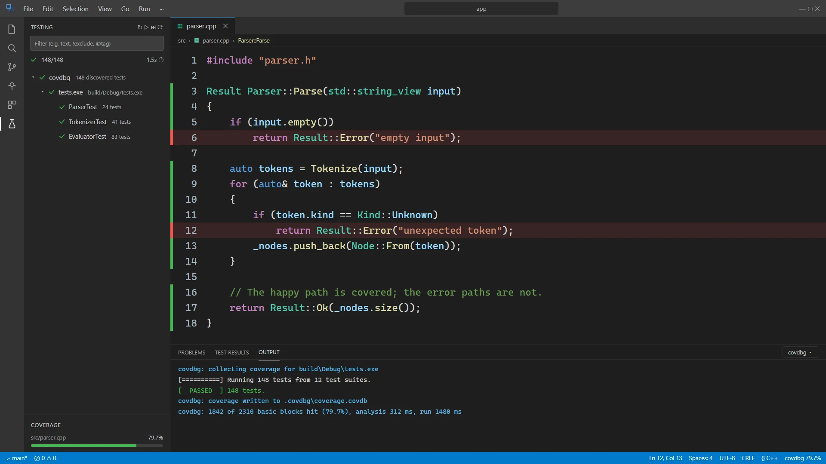Open the Extensions squares icon
This screenshot has height=464, width=826.
point(12,105)
